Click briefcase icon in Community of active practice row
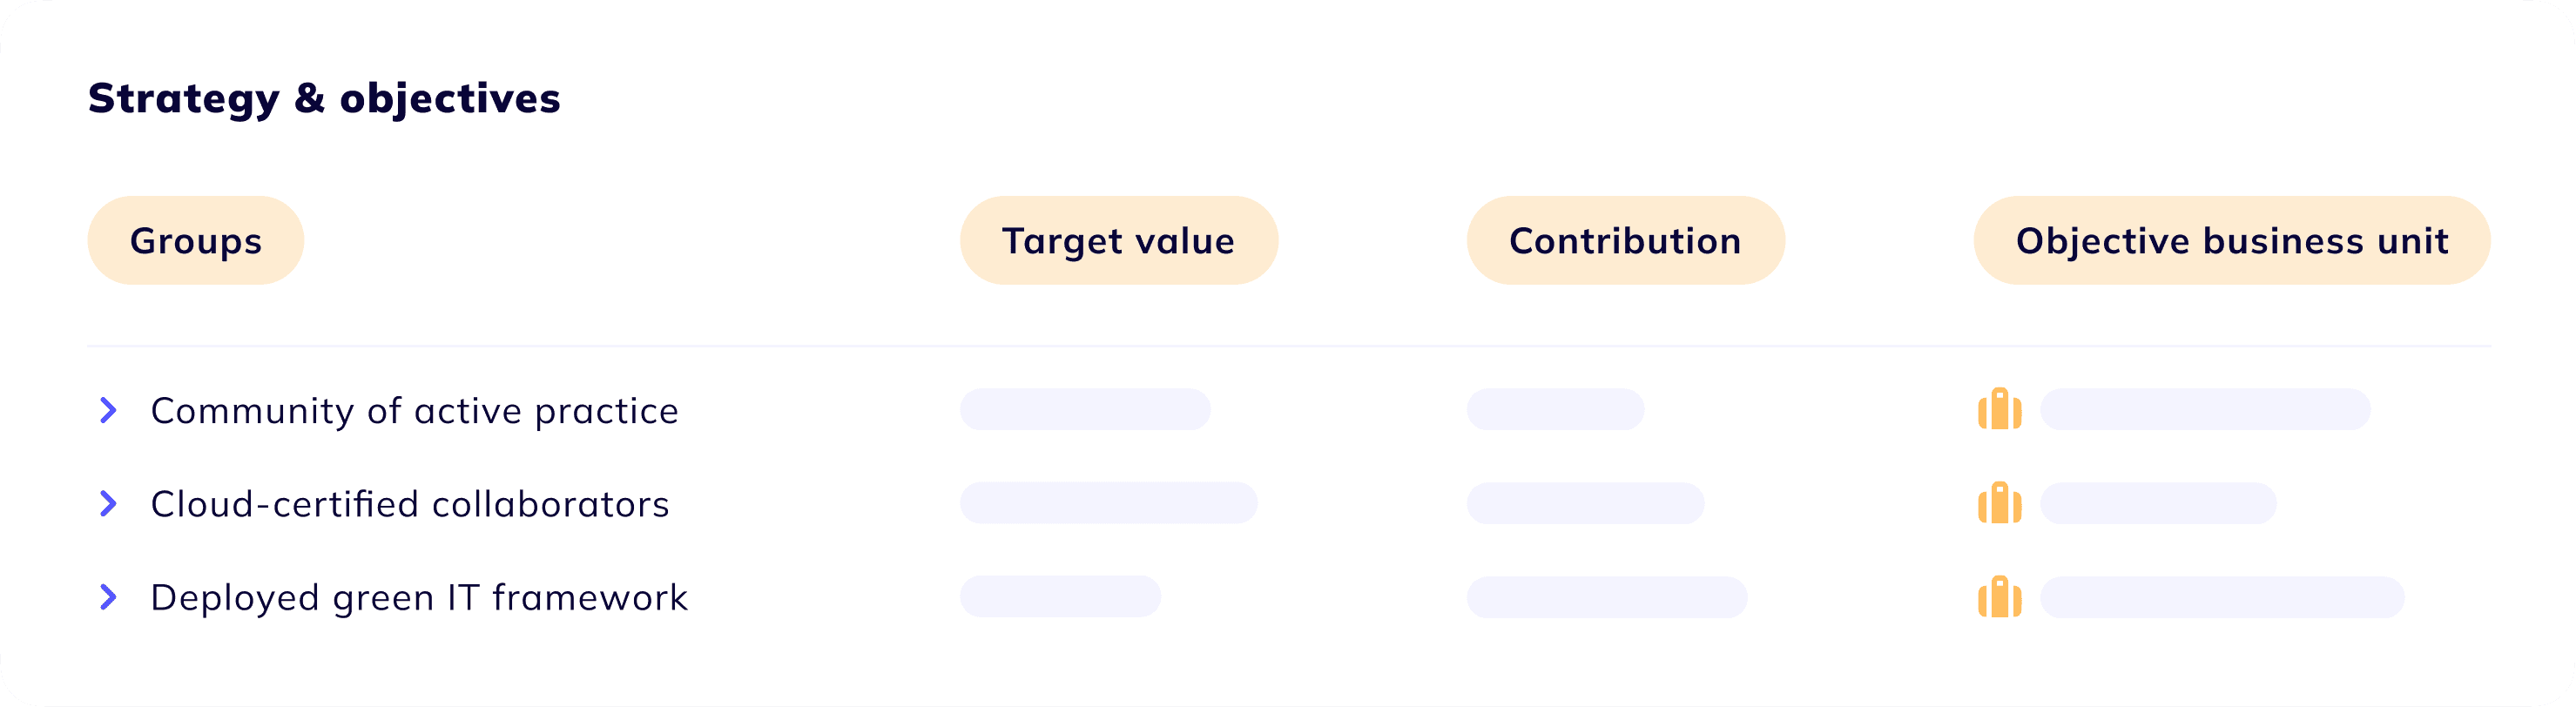 pos(1999,409)
